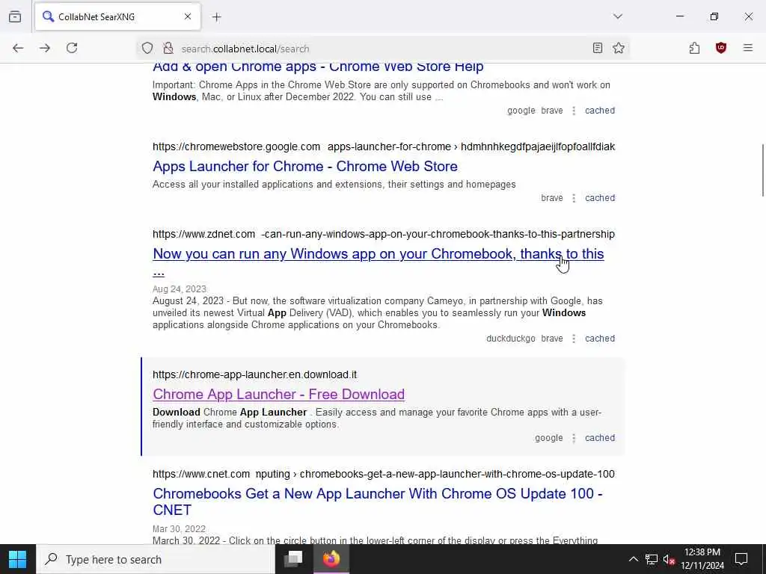Open the site security padlock info
766x574 pixels.
(x=168, y=48)
